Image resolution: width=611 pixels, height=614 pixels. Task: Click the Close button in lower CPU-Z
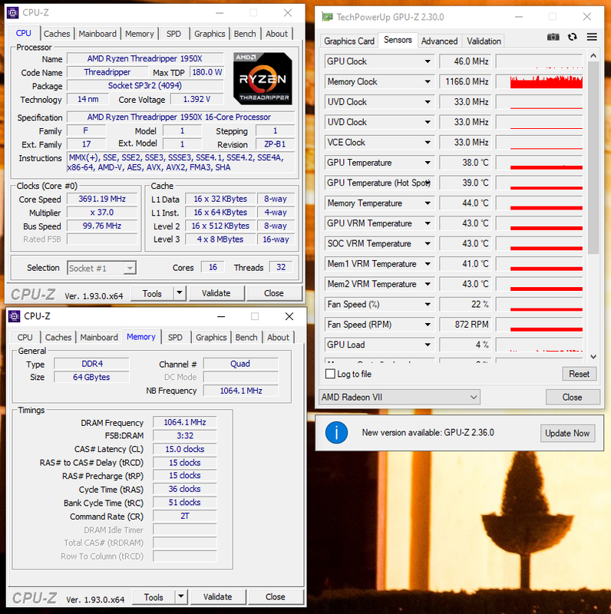[x=276, y=597]
